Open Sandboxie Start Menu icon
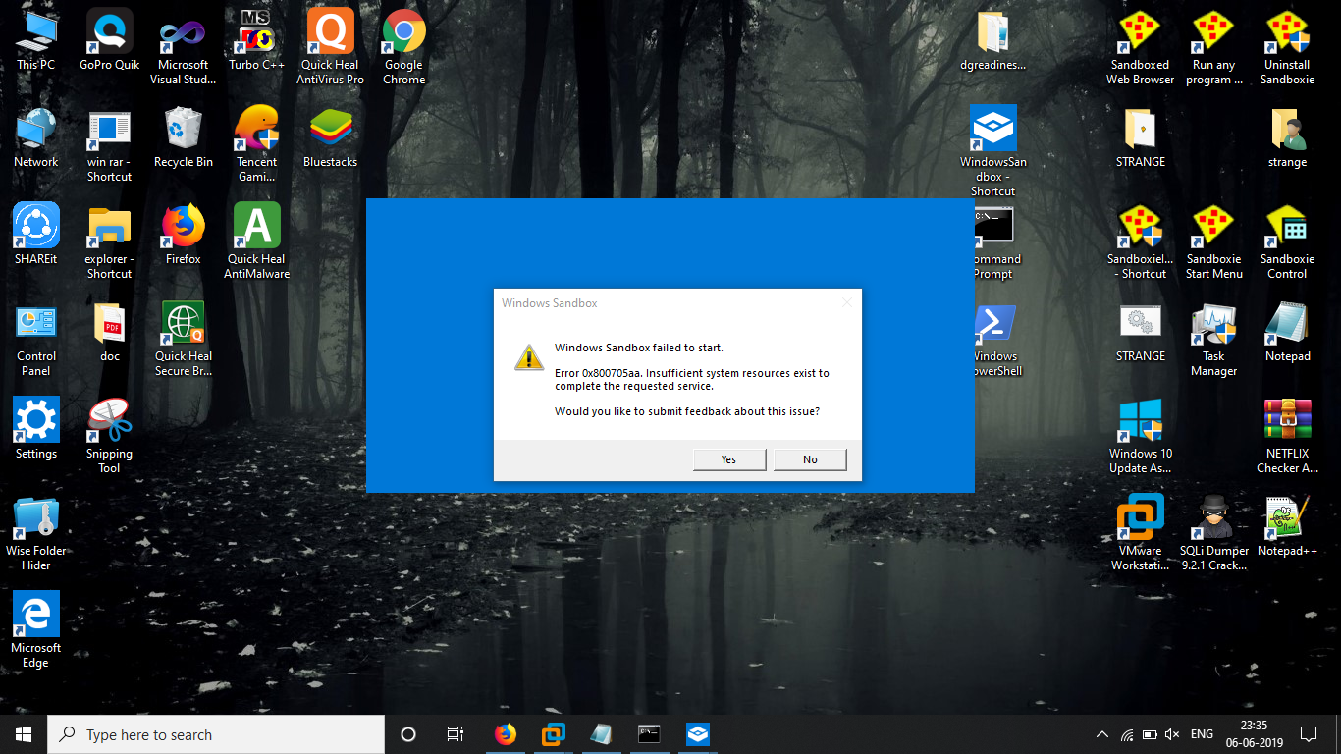The width and height of the screenshot is (1341, 754). click(x=1214, y=243)
